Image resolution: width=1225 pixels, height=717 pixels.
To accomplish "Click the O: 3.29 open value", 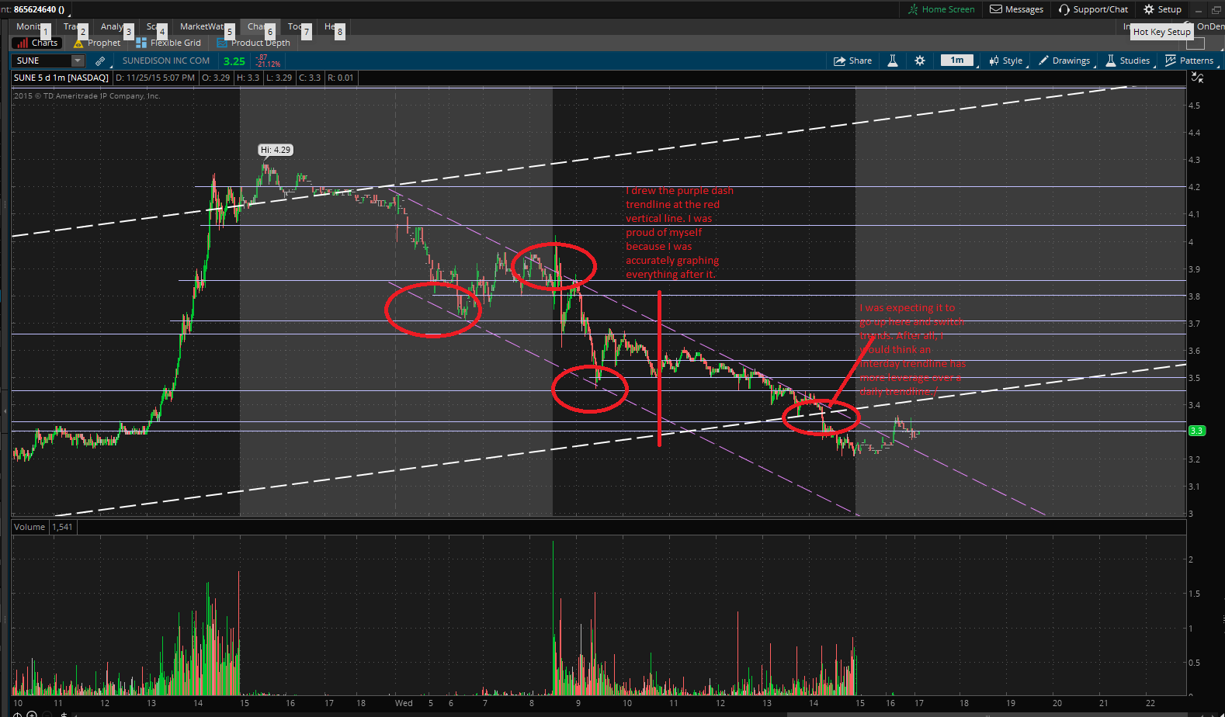I will [216, 78].
